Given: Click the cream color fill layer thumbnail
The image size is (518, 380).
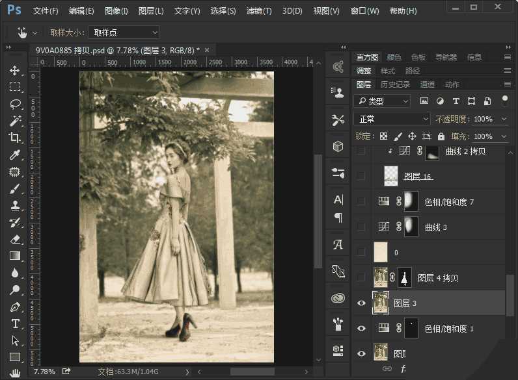Looking at the screenshot, I should click(x=381, y=252).
